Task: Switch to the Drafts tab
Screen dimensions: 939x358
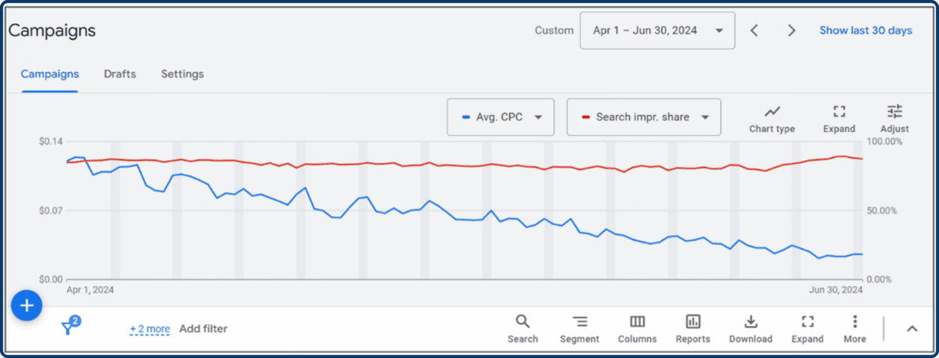Action: coord(120,74)
